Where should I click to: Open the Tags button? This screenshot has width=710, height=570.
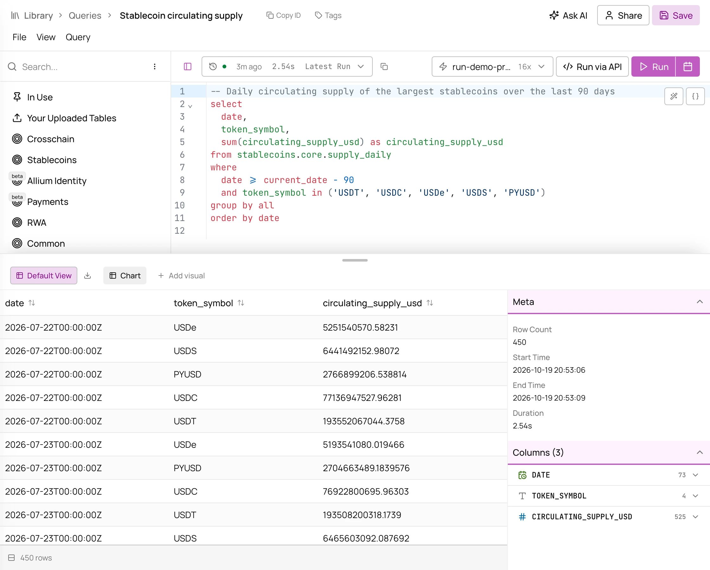(328, 16)
